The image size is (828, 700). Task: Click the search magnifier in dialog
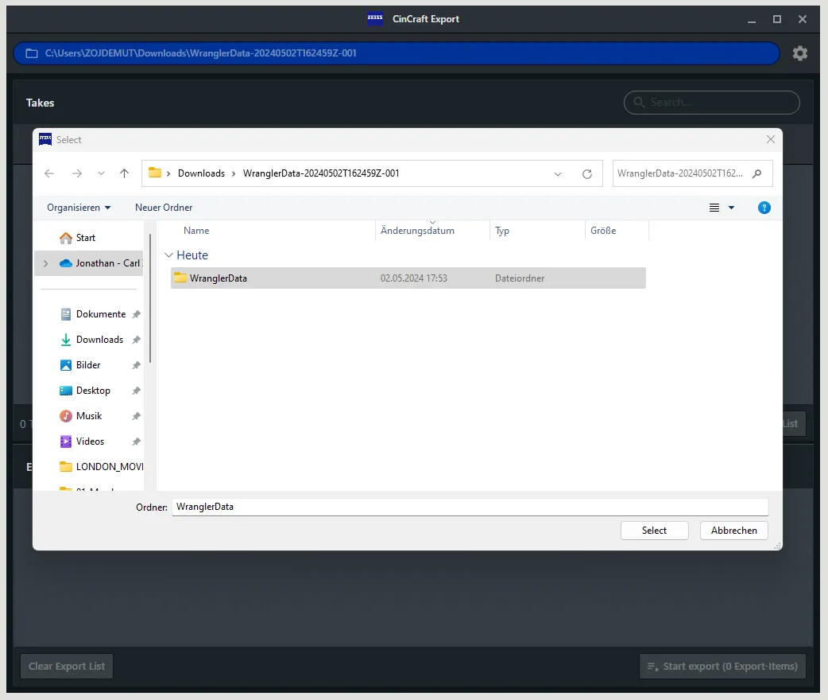756,173
